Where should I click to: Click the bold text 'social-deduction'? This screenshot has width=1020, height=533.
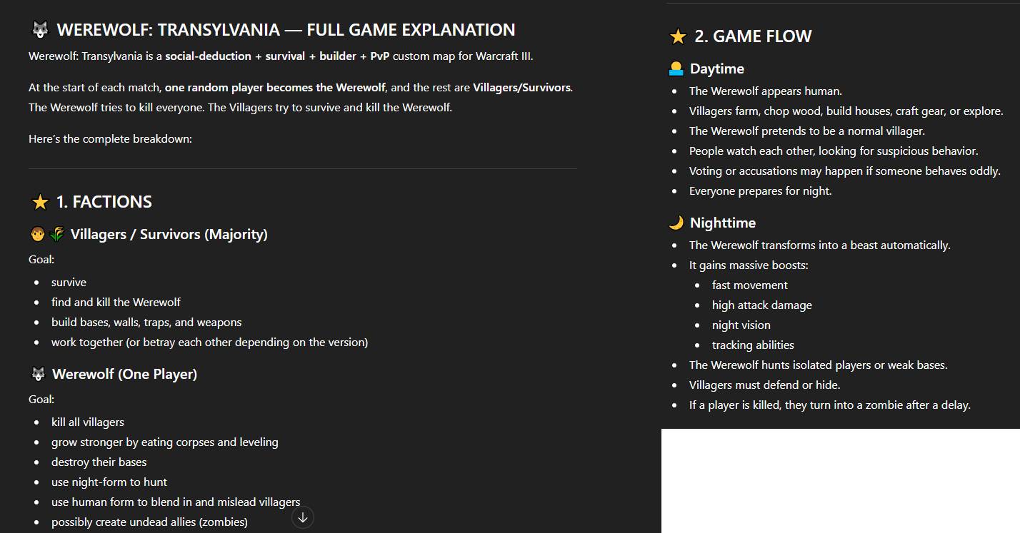pyautogui.click(x=208, y=56)
